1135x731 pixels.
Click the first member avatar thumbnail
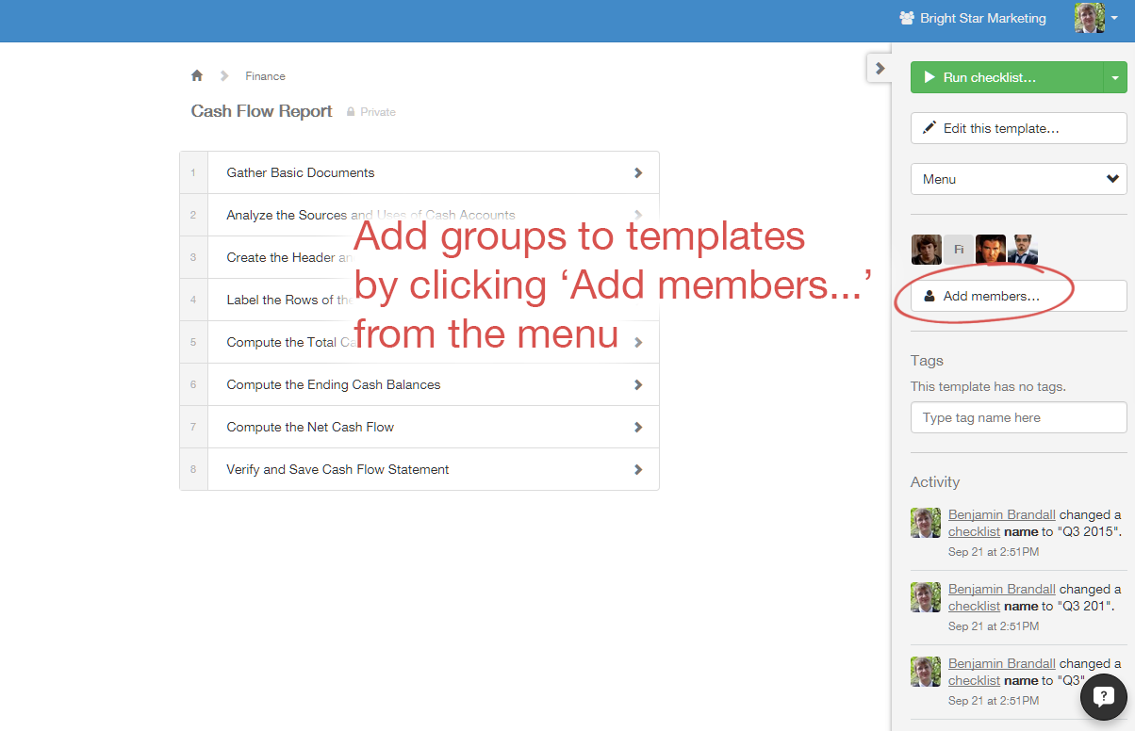[927, 250]
